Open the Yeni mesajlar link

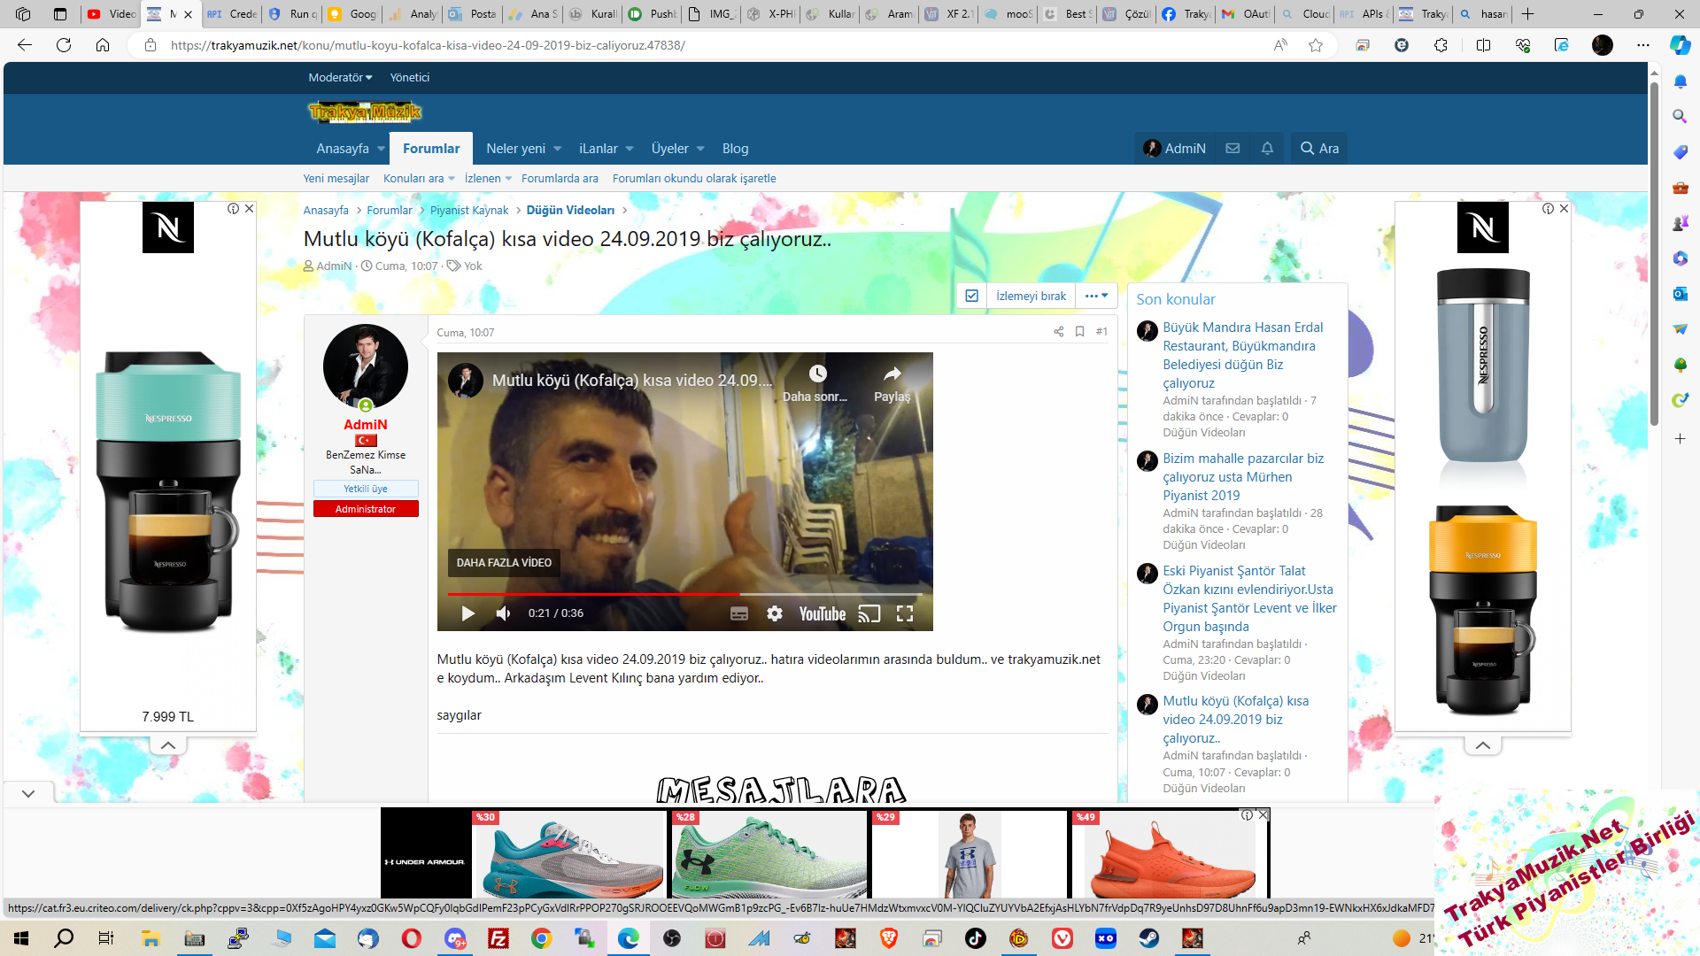click(x=336, y=178)
